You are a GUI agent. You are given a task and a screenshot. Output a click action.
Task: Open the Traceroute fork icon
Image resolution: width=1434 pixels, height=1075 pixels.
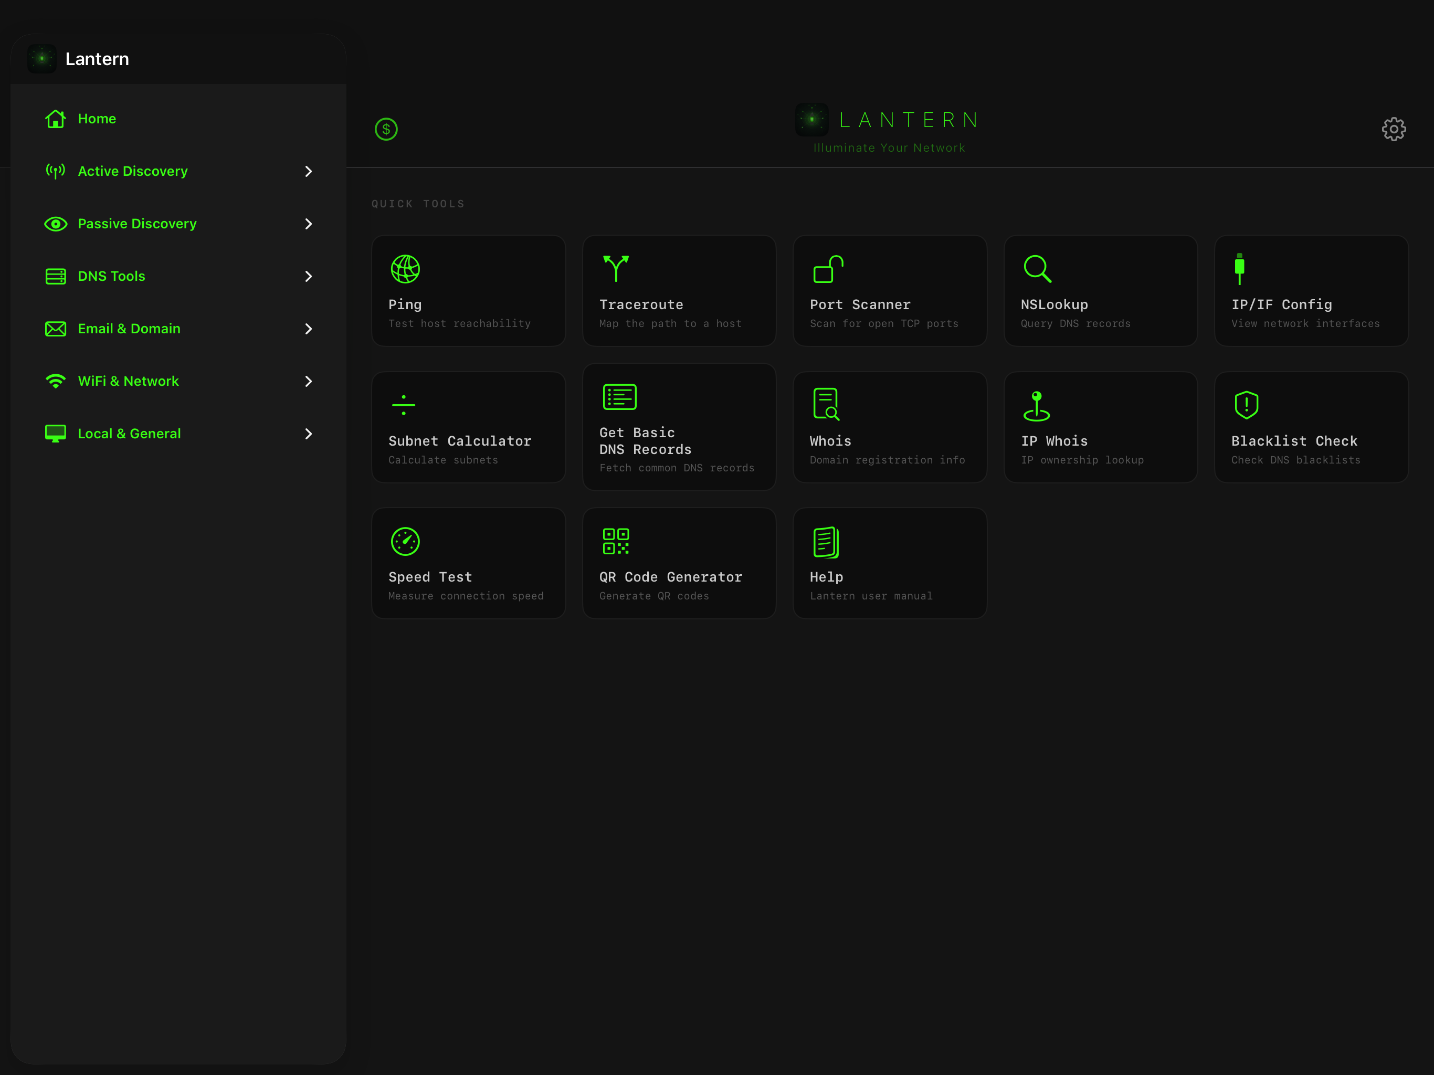(x=616, y=268)
